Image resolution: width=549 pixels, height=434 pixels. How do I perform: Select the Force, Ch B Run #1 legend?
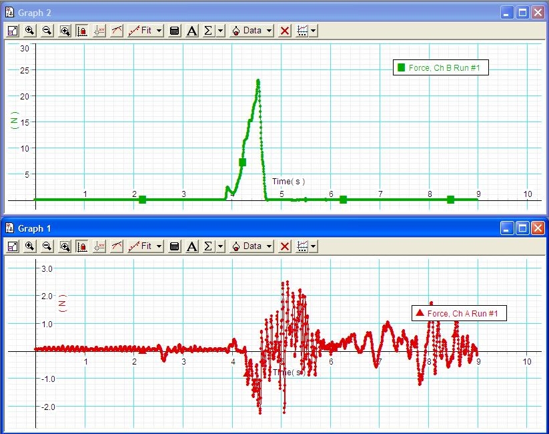(x=441, y=67)
